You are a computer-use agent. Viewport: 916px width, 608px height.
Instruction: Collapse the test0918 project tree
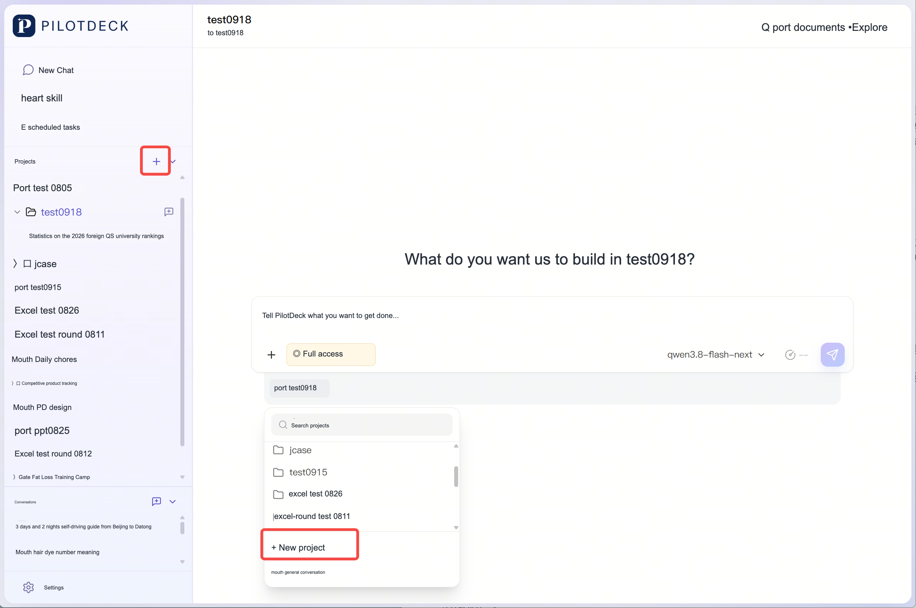coord(17,212)
